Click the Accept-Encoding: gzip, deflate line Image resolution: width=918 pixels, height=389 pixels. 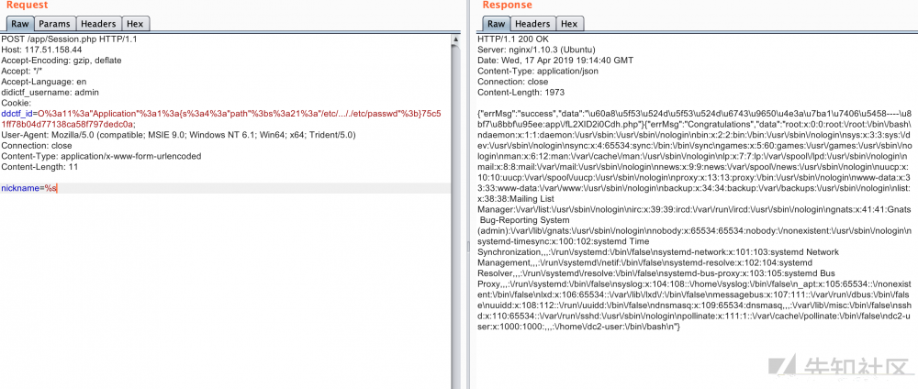point(62,61)
